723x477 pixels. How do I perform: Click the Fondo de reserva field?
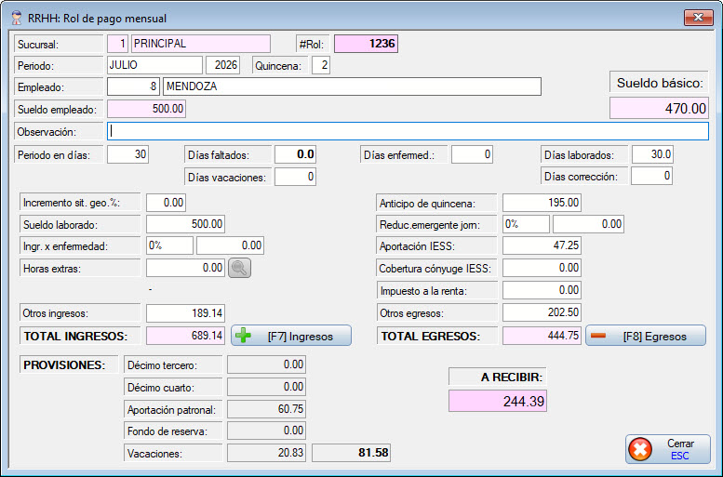coord(266,431)
